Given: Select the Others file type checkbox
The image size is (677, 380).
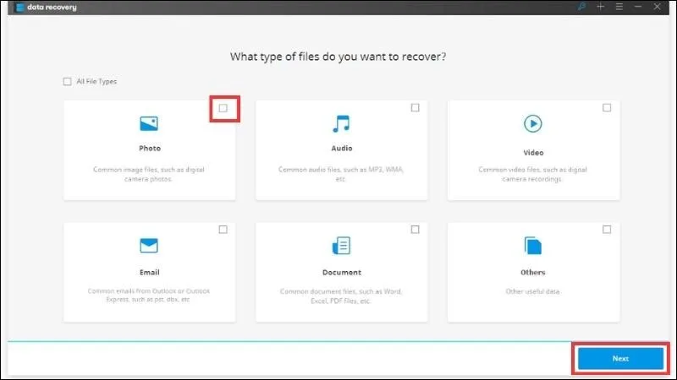Looking at the screenshot, I should coord(607,230).
